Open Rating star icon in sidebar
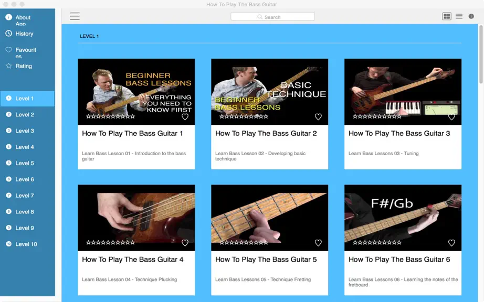Image resolution: width=484 pixels, height=302 pixels. (8, 66)
